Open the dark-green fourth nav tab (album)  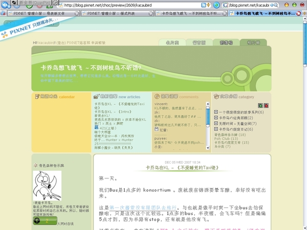(253, 42)
